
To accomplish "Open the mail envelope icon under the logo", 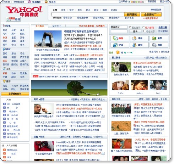I will click(x=9, y=19).
